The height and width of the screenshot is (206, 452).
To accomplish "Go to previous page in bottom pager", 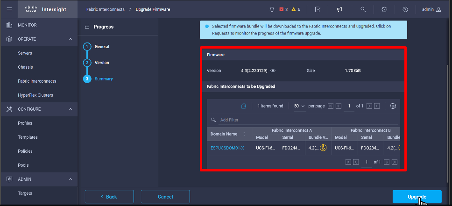I will click(356, 162).
